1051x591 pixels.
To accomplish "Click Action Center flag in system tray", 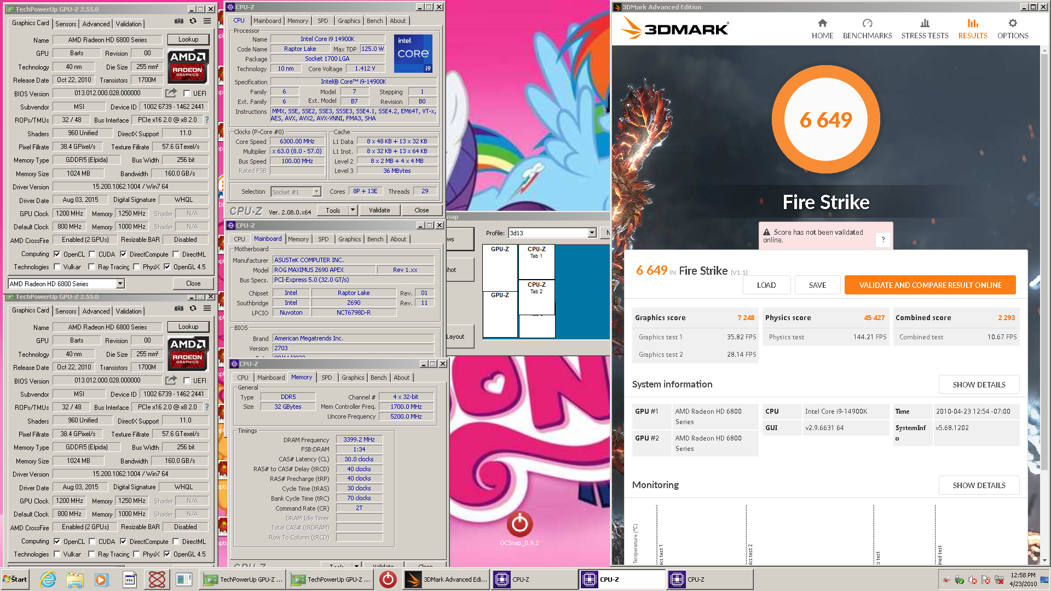I will tap(985, 580).
